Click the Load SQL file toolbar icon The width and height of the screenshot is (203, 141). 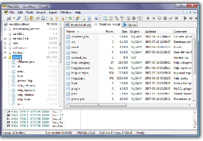(x=83, y=18)
